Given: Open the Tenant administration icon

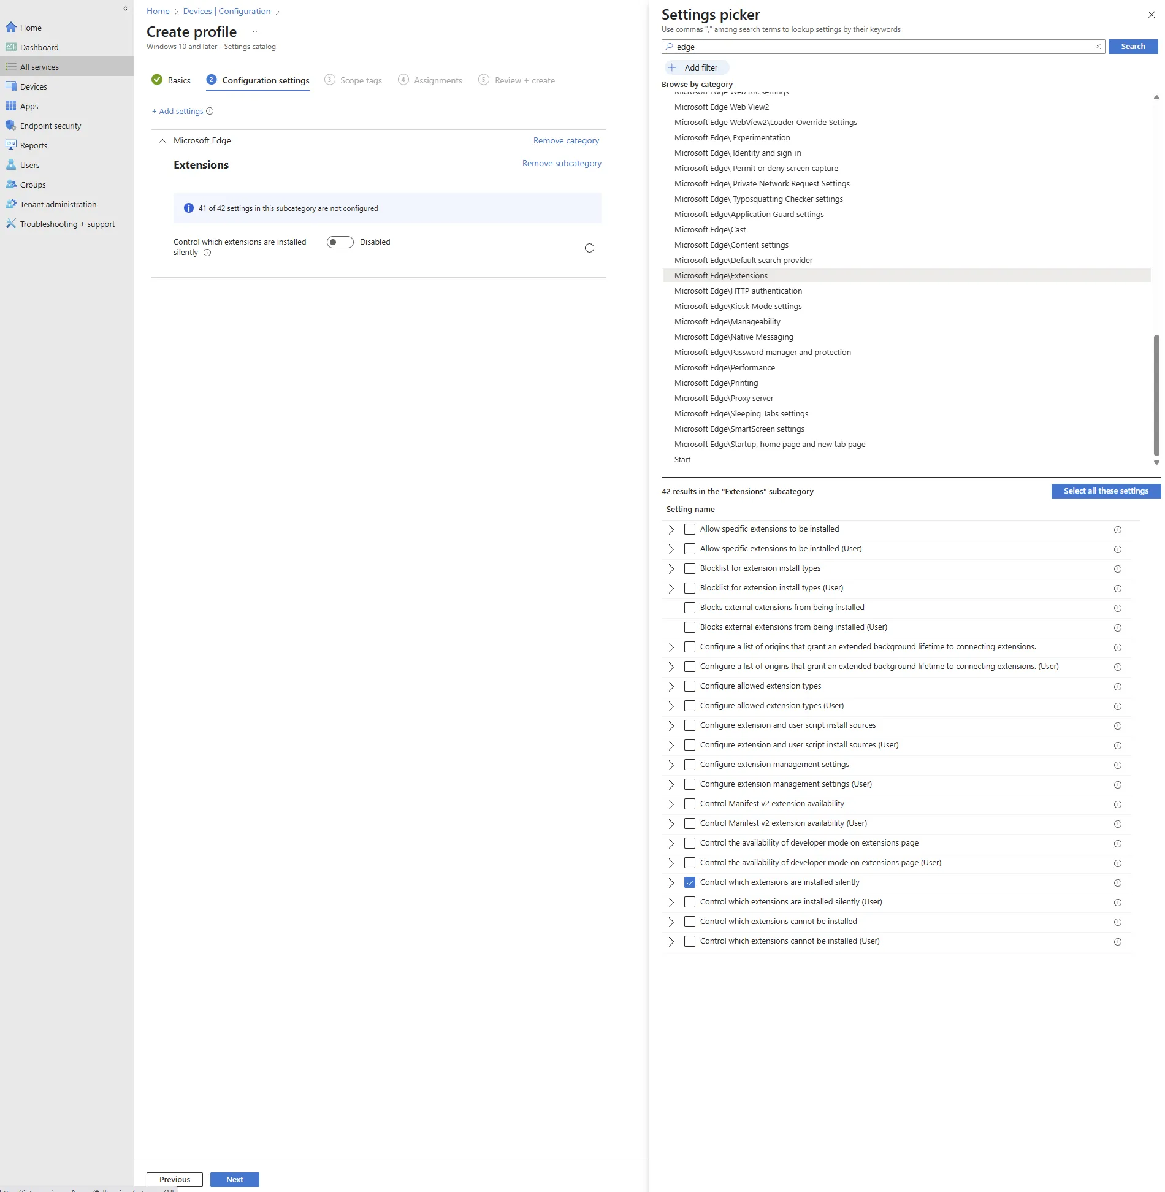Looking at the screenshot, I should (x=11, y=204).
